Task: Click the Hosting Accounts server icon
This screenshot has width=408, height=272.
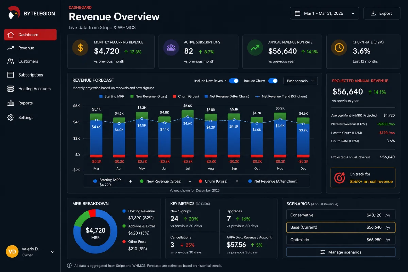Action: pos(11,89)
